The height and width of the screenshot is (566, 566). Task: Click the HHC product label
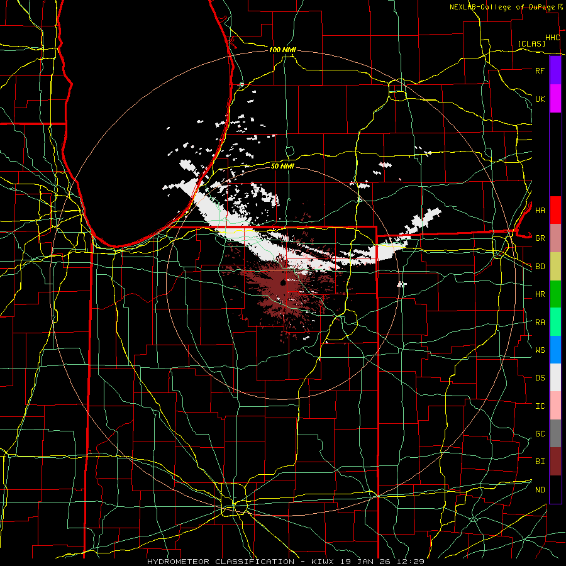click(x=552, y=38)
